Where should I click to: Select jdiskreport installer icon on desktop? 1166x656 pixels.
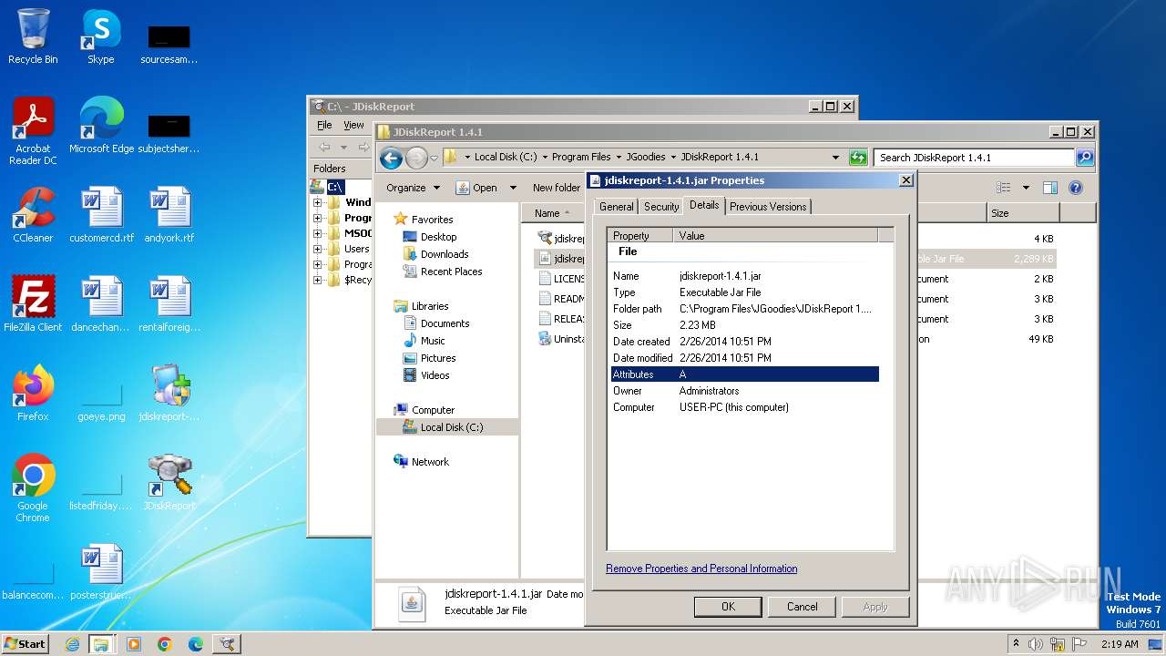(169, 394)
